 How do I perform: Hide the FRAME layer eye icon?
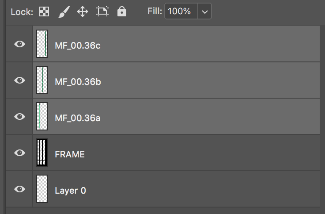pyautogui.click(x=20, y=153)
